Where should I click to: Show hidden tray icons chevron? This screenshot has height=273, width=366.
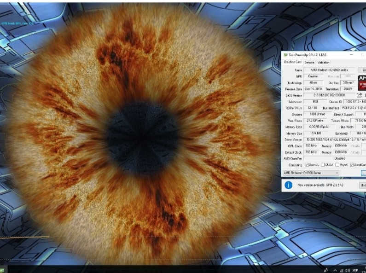(x=335, y=270)
